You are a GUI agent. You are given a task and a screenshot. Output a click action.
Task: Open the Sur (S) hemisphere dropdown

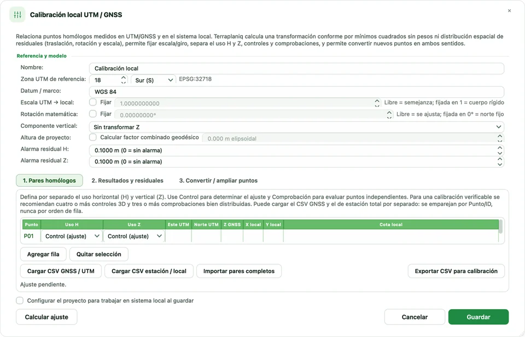(153, 80)
